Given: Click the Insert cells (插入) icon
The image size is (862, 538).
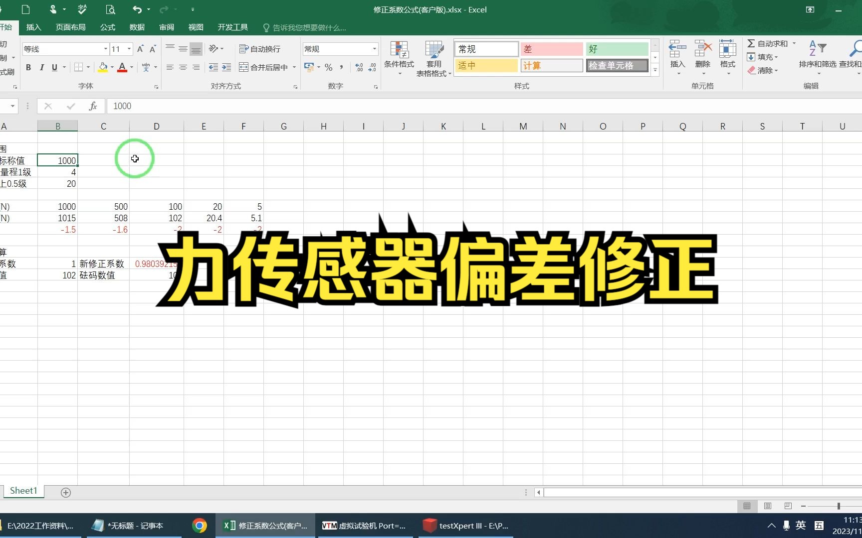Looking at the screenshot, I should pos(677,57).
